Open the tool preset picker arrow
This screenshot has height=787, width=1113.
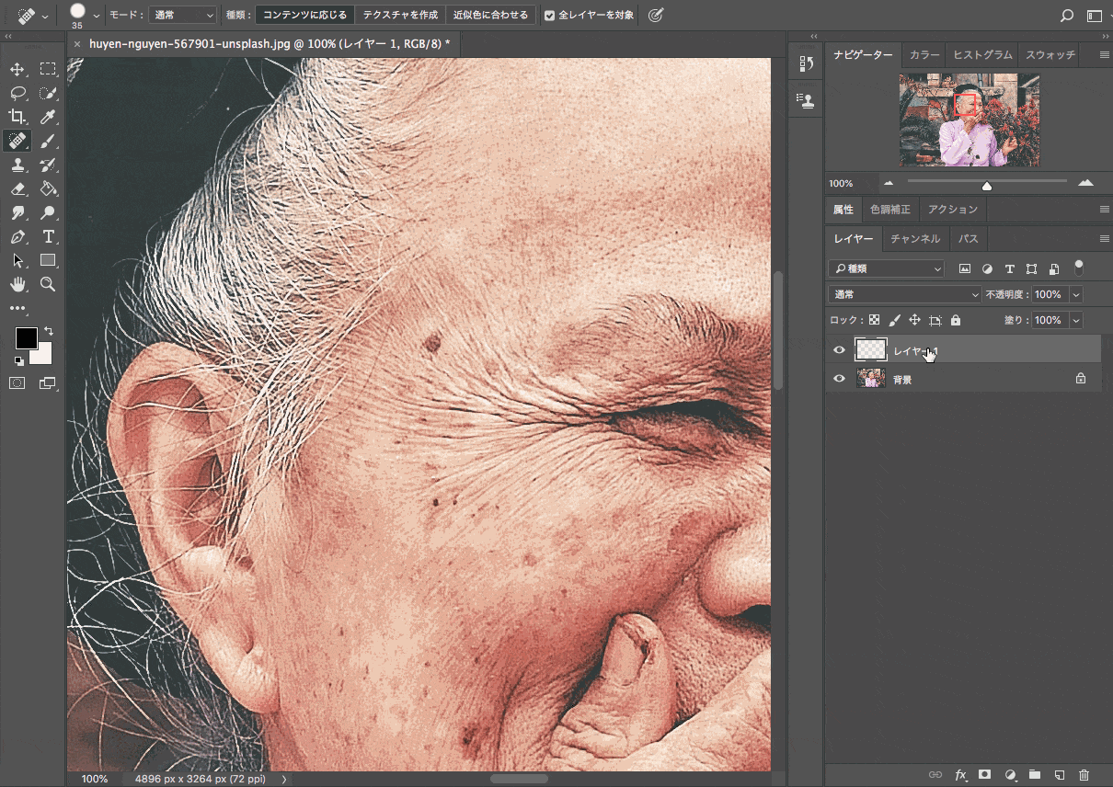tap(45, 16)
